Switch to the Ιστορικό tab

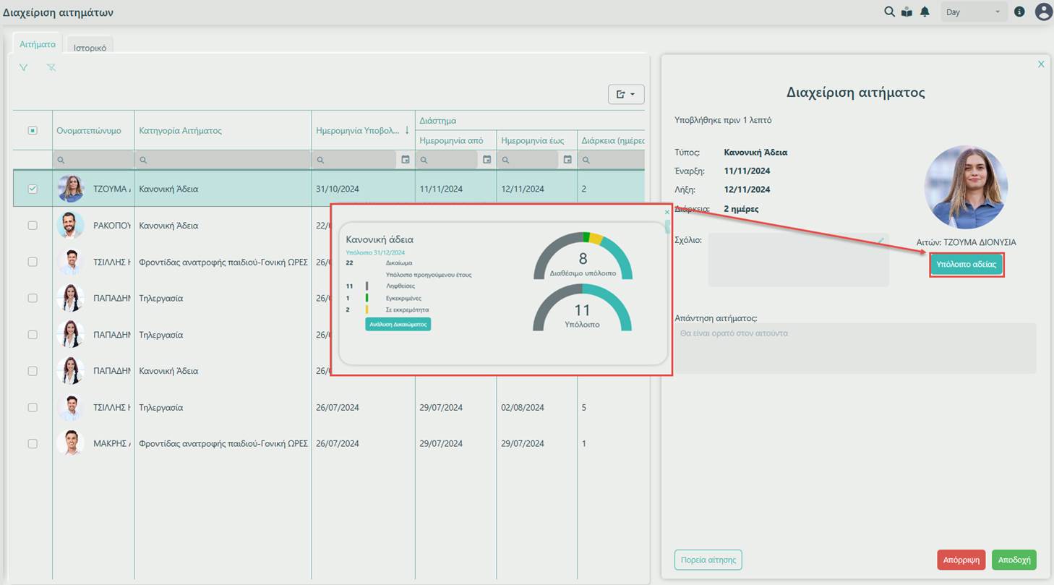pos(90,48)
